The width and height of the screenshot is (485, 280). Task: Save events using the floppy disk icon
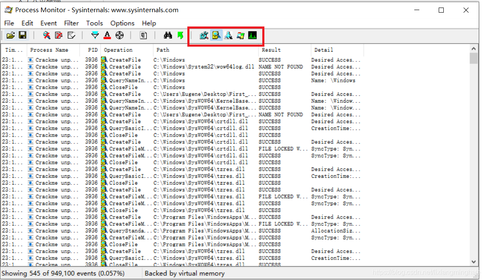click(x=23, y=35)
